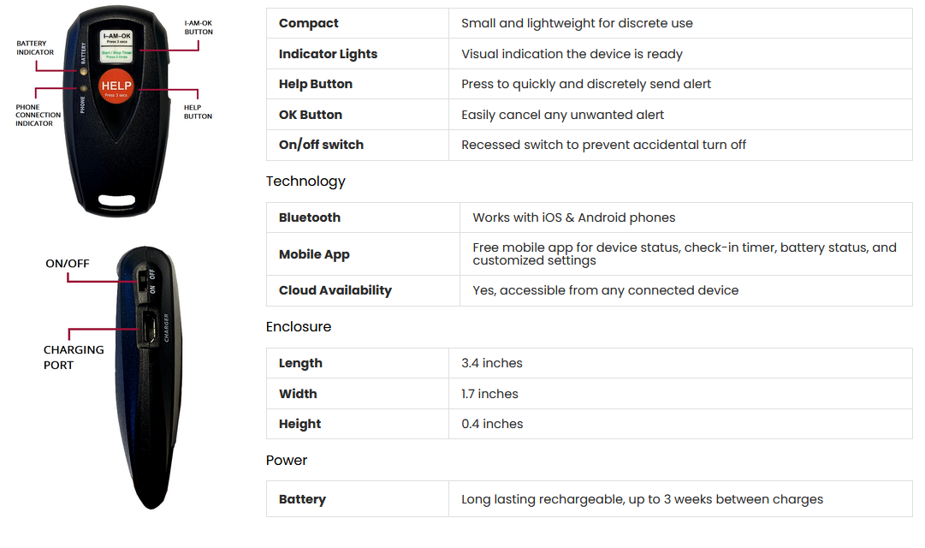Click the CHARGING PORT callout label
The height and width of the screenshot is (548, 925).
pos(74,357)
